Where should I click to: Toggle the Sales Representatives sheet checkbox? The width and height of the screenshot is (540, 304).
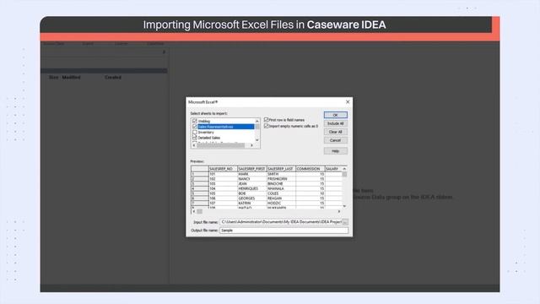coord(195,127)
